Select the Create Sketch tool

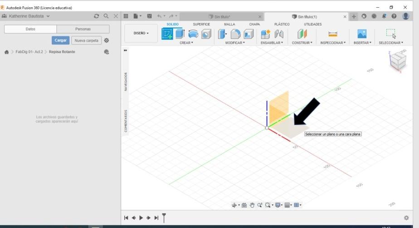(167, 34)
